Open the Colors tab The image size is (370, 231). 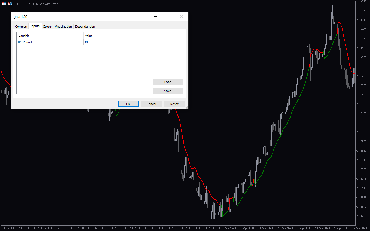pyautogui.click(x=47, y=27)
